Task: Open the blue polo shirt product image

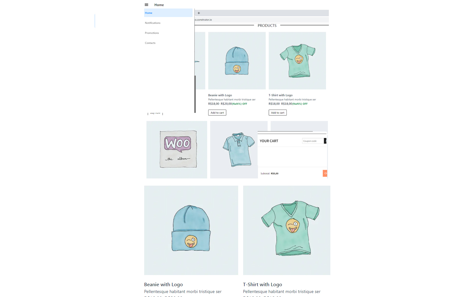Action: point(234,150)
